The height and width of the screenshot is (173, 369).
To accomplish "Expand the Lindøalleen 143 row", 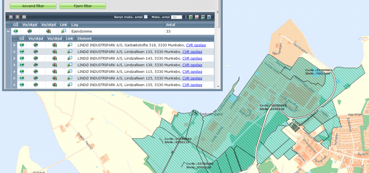I will (14, 58).
